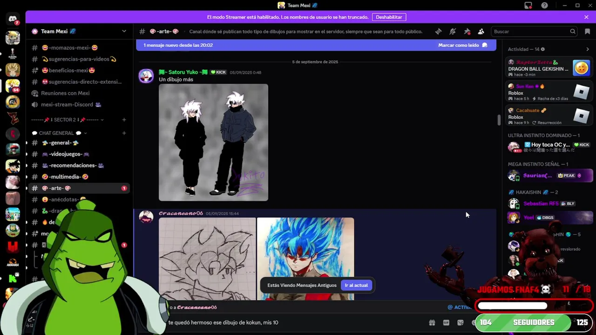596x335 pixels.
Task: Open the GIF picker icon
Action: [446, 322]
